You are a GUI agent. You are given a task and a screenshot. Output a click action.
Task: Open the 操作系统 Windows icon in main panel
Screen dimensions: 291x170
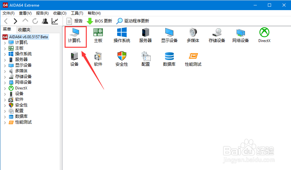122,36
